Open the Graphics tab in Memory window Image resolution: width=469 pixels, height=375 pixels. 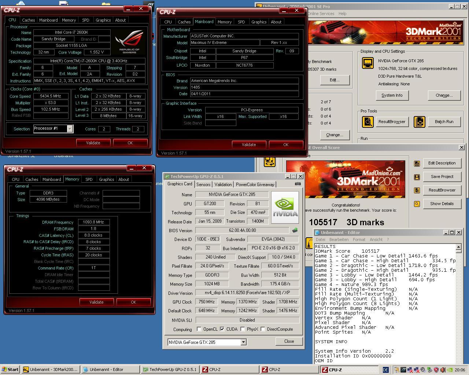(106, 179)
